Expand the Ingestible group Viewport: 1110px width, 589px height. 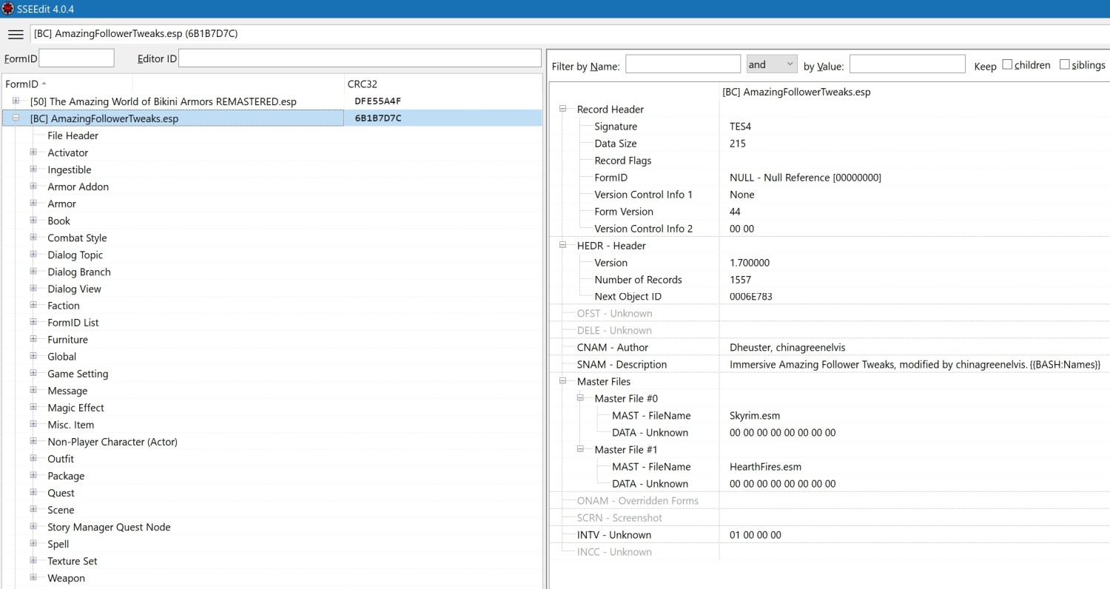click(x=33, y=169)
